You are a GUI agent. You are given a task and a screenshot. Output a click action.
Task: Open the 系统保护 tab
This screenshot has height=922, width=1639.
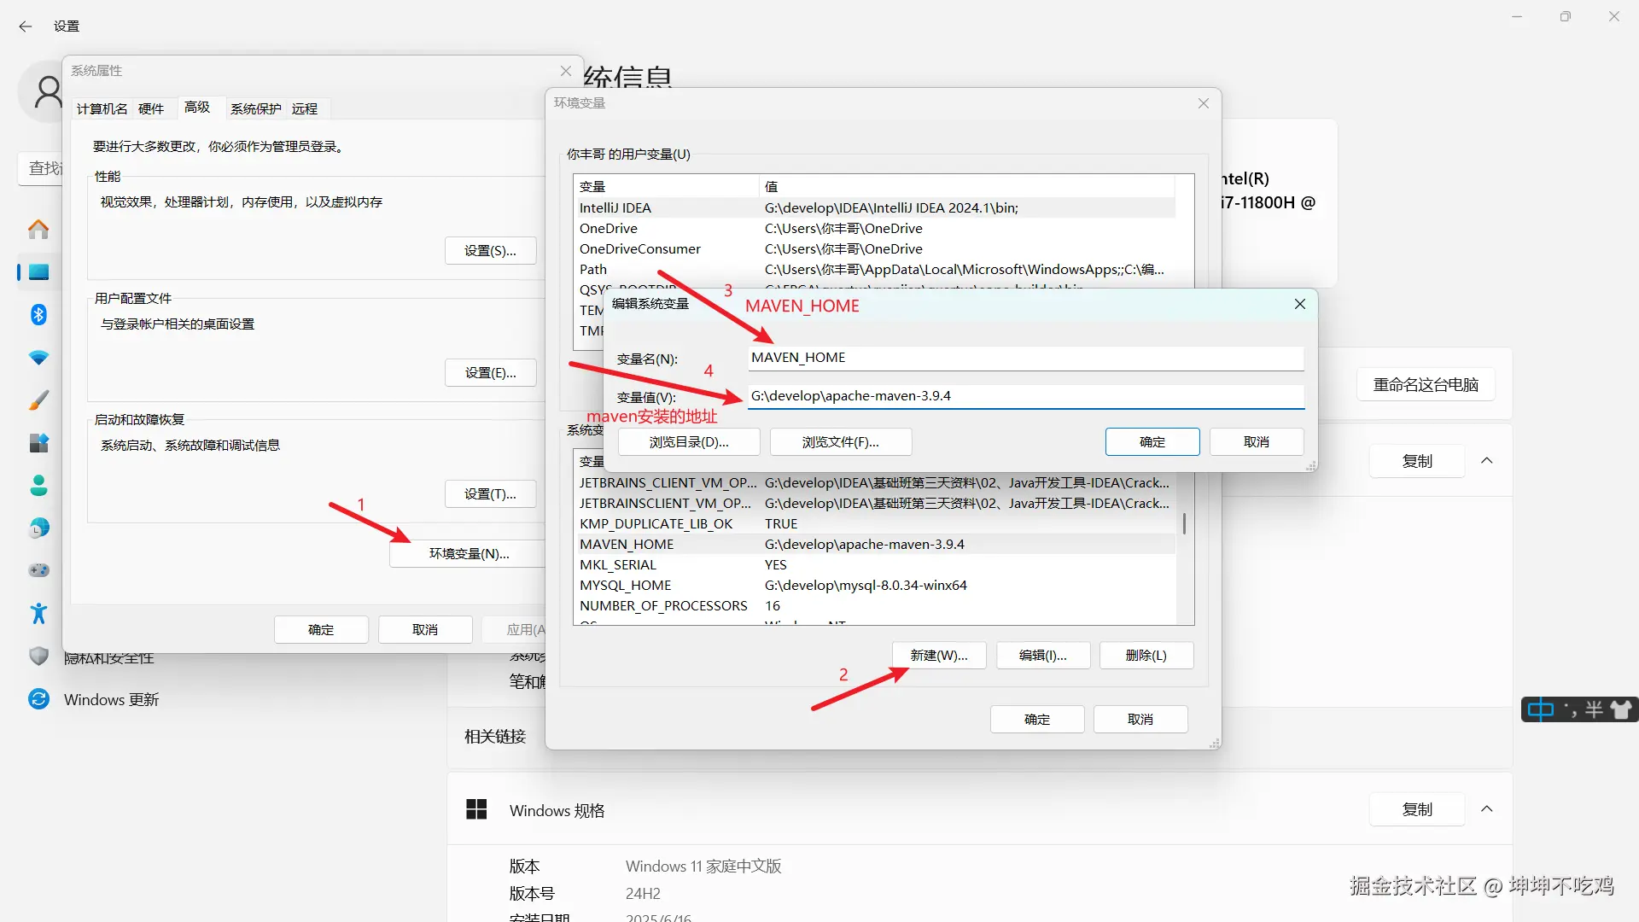tap(255, 108)
